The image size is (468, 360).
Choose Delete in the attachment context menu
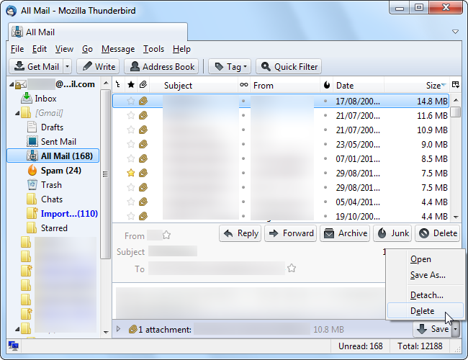(x=426, y=311)
